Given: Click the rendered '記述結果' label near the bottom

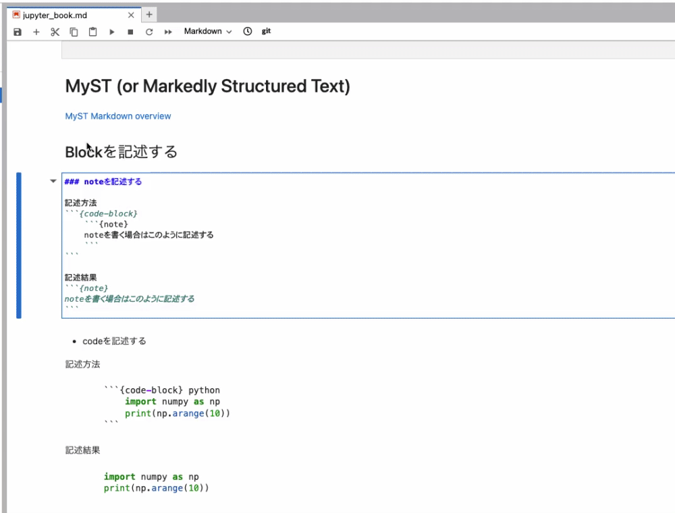Looking at the screenshot, I should tap(82, 451).
